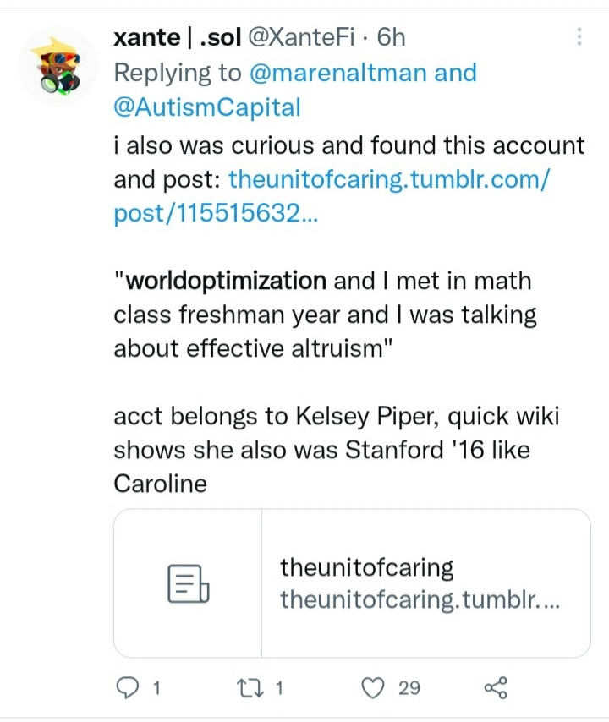This screenshot has height=722, width=609.
Task: Click the 29 likes count
Action: [409, 688]
